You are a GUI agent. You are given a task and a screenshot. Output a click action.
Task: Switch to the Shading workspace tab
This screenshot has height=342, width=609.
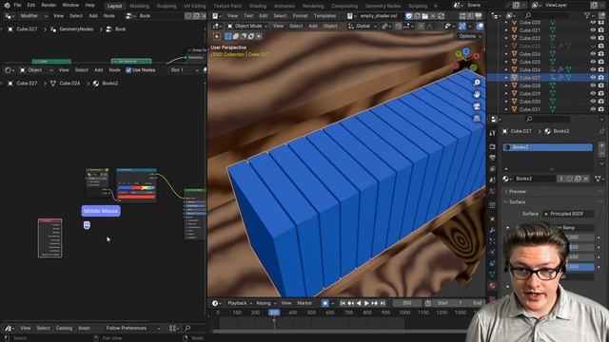pos(258,7)
